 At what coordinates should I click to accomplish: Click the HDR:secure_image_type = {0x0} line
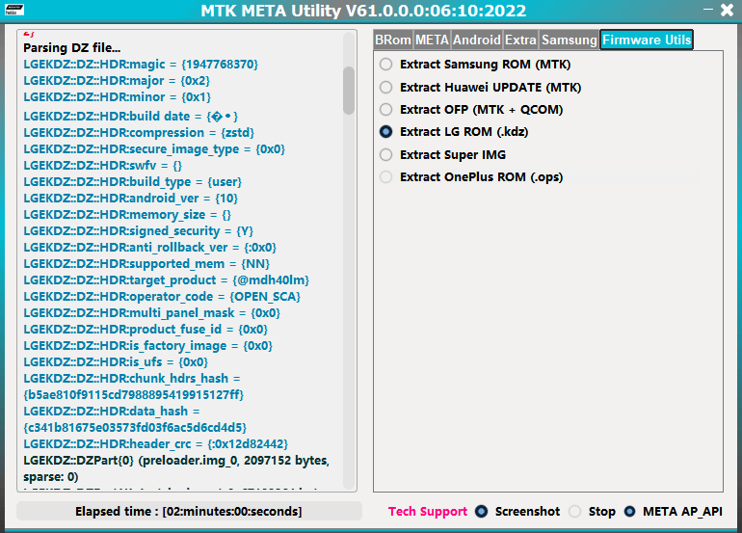pyautogui.click(x=154, y=149)
